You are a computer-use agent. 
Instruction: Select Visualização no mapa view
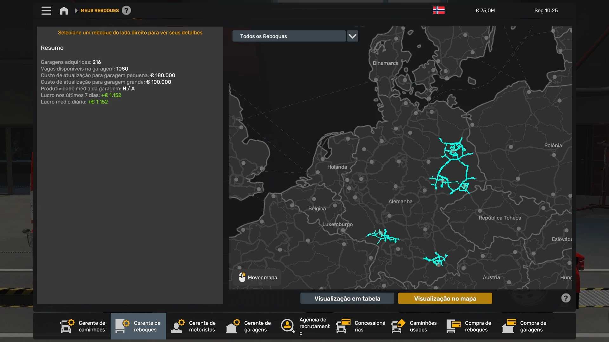point(445,298)
